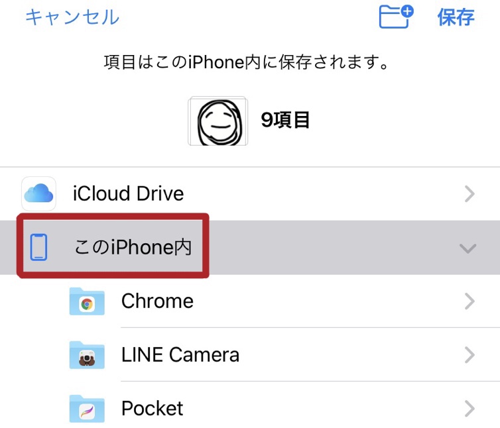Tap the new folder icon

pyautogui.click(x=396, y=17)
